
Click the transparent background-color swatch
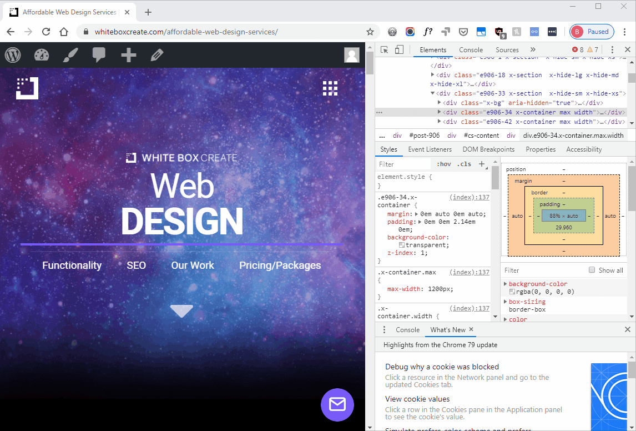coord(402,245)
